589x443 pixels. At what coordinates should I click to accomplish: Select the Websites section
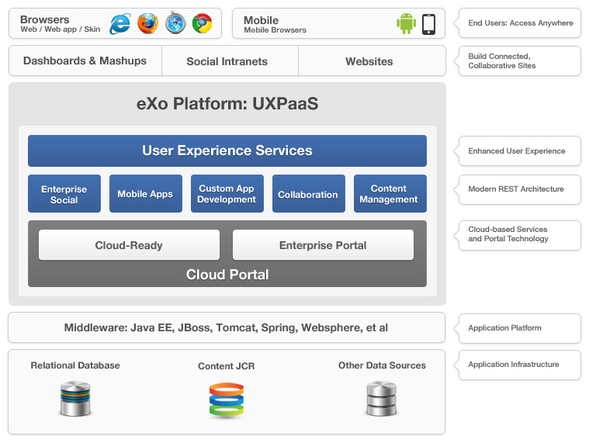tap(372, 61)
